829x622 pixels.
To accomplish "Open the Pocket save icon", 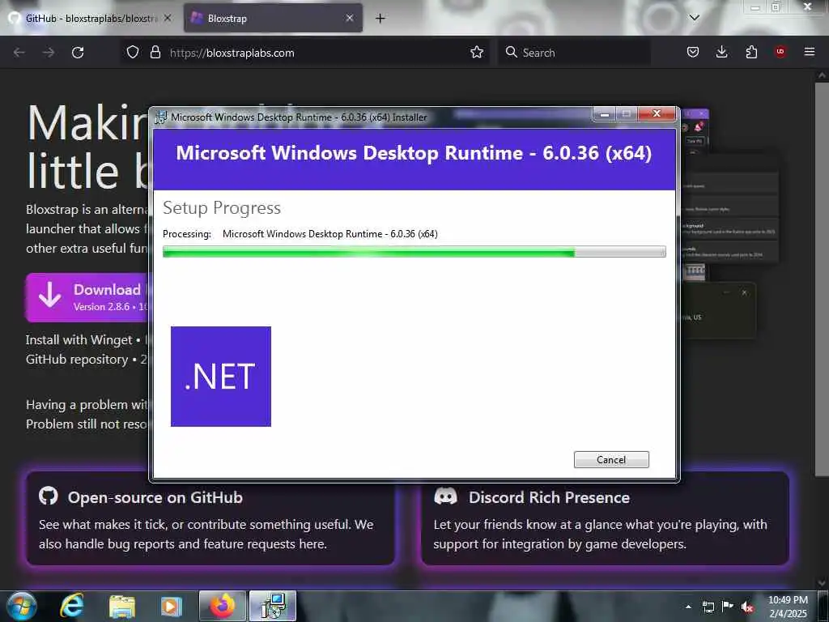I will (x=693, y=53).
